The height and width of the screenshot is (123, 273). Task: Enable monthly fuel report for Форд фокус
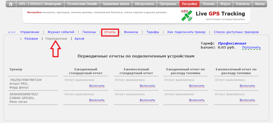(x=247, y=86)
